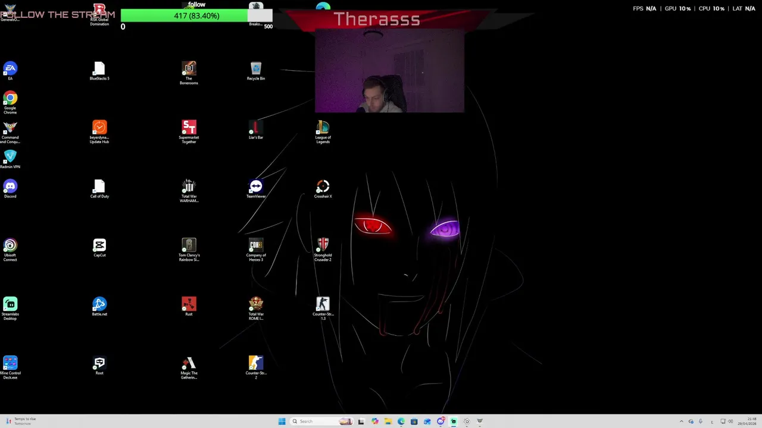Viewport: 762px width, 428px height.
Task: Select the Recycle Bin icon
Action: pos(256,71)
